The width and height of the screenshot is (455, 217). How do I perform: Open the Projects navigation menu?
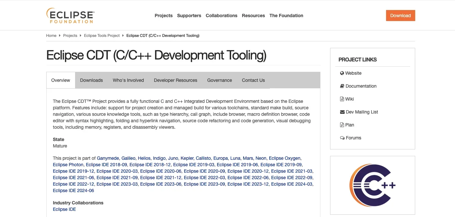(163, 16)
